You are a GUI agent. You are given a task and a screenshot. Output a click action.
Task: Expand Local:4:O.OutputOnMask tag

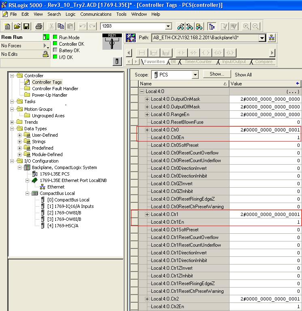point(147,99)
